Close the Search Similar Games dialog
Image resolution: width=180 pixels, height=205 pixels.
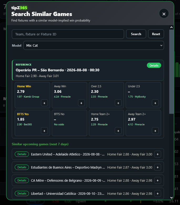[164, 14]
